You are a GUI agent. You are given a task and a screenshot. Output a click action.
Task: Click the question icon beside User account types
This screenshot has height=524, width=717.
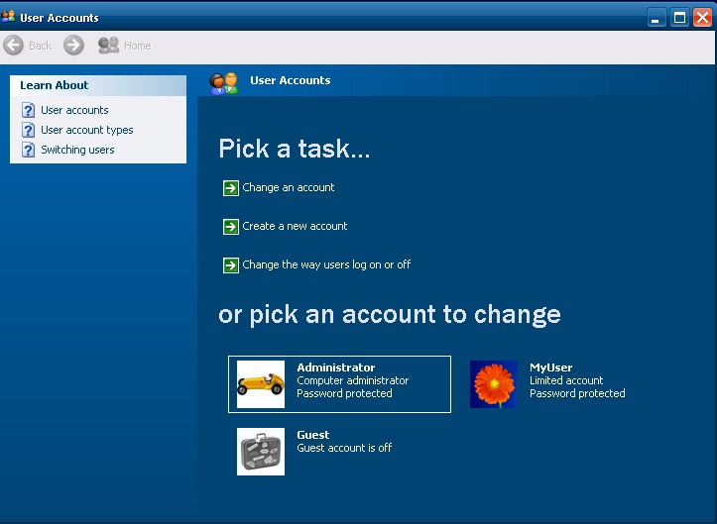pos(28,130)
